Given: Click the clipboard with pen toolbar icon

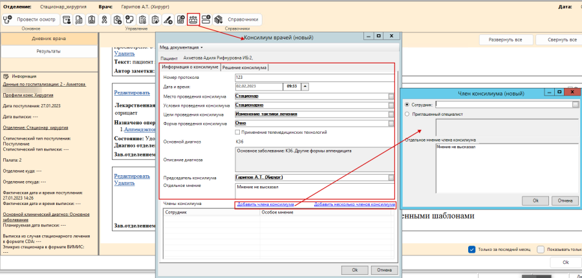Looking at the screenshot, I should (x=155, y=19).
